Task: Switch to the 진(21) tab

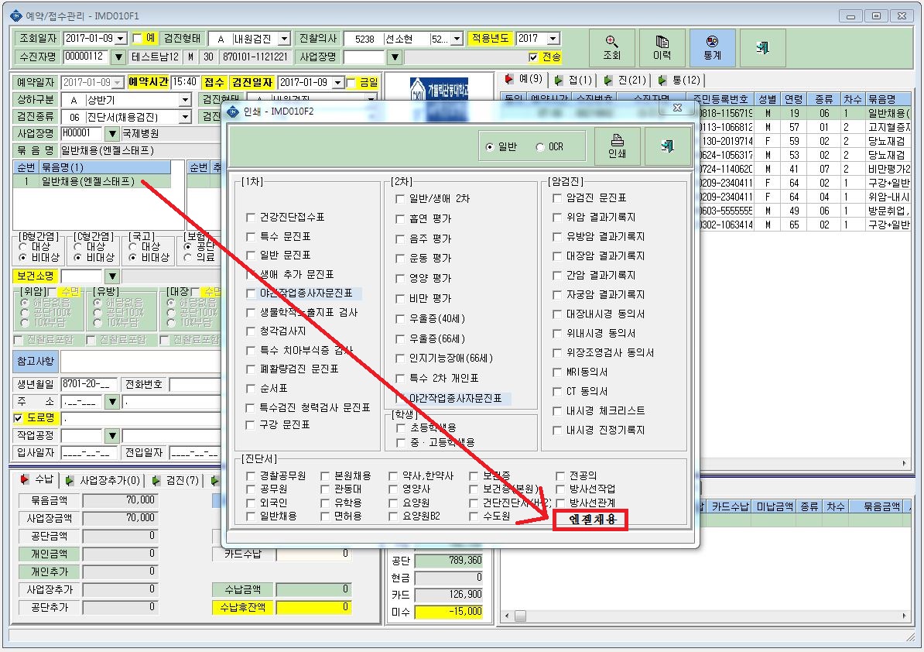Action: pos(625,80)
